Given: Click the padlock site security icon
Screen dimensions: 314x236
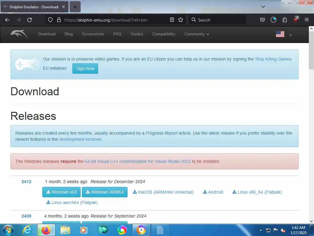Looking at the screenshot, I should pos(59,20).
